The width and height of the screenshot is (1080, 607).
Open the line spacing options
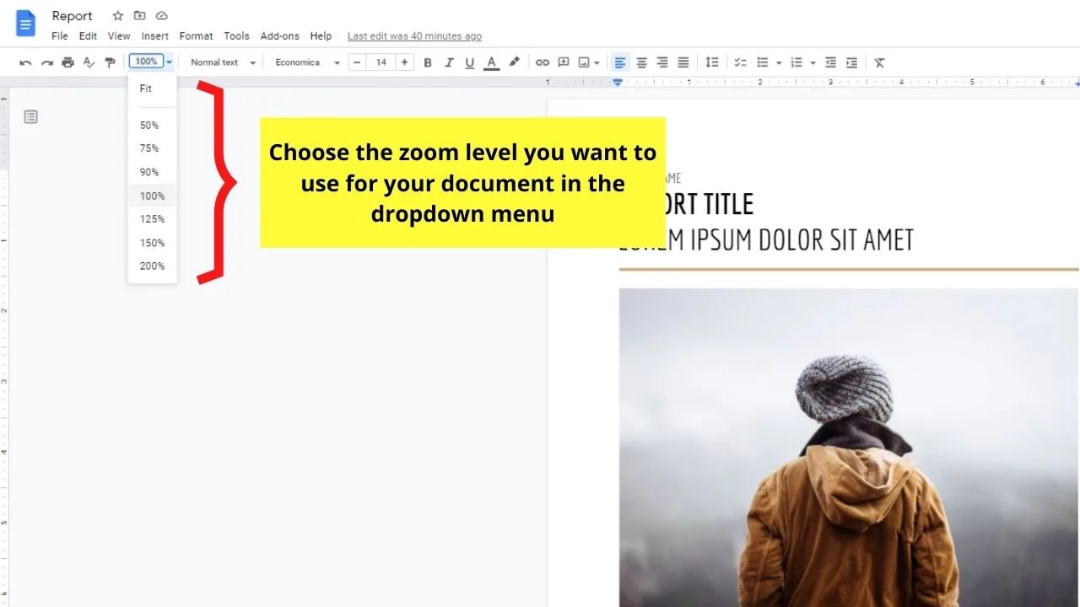click(711, 62)
